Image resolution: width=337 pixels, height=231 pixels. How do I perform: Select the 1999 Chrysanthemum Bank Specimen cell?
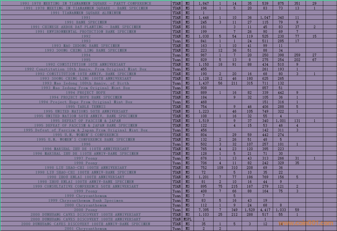(86, 201)
